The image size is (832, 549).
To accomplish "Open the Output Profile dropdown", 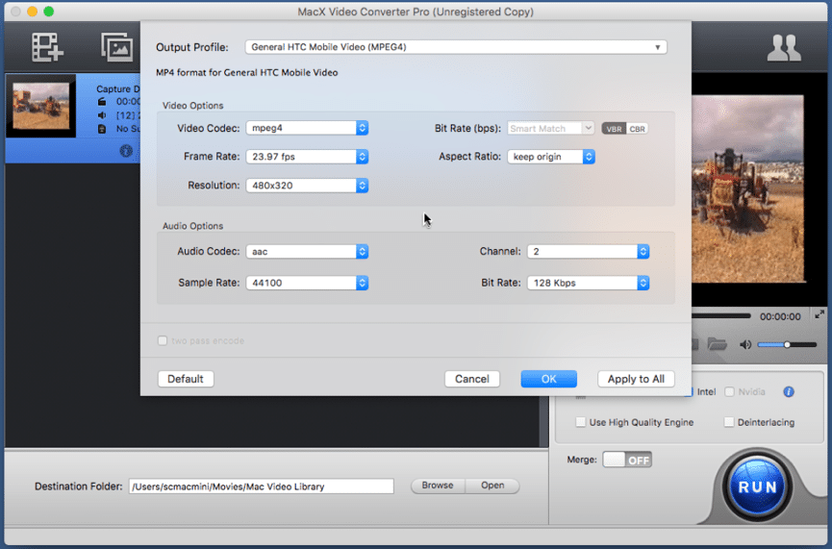I will 456,47.
